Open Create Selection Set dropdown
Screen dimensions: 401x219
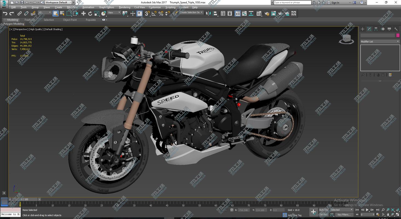tap(191, 12)
